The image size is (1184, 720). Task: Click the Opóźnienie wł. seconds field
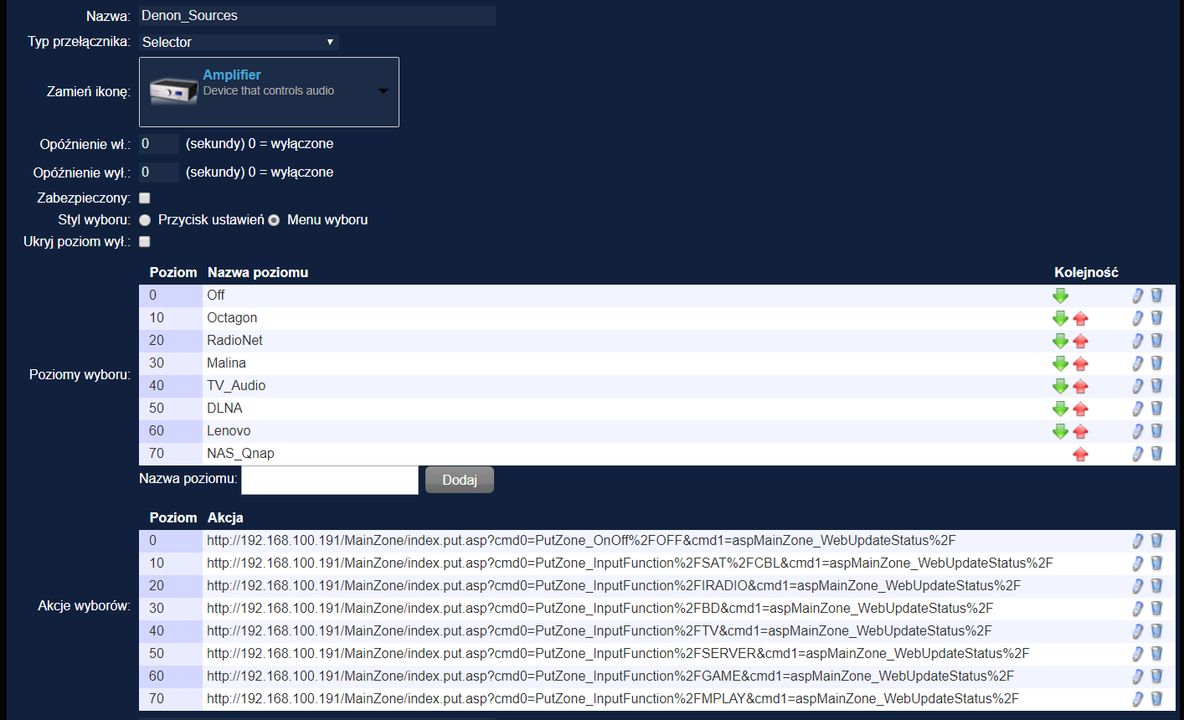pyautogui.click(x=159, y=144)
